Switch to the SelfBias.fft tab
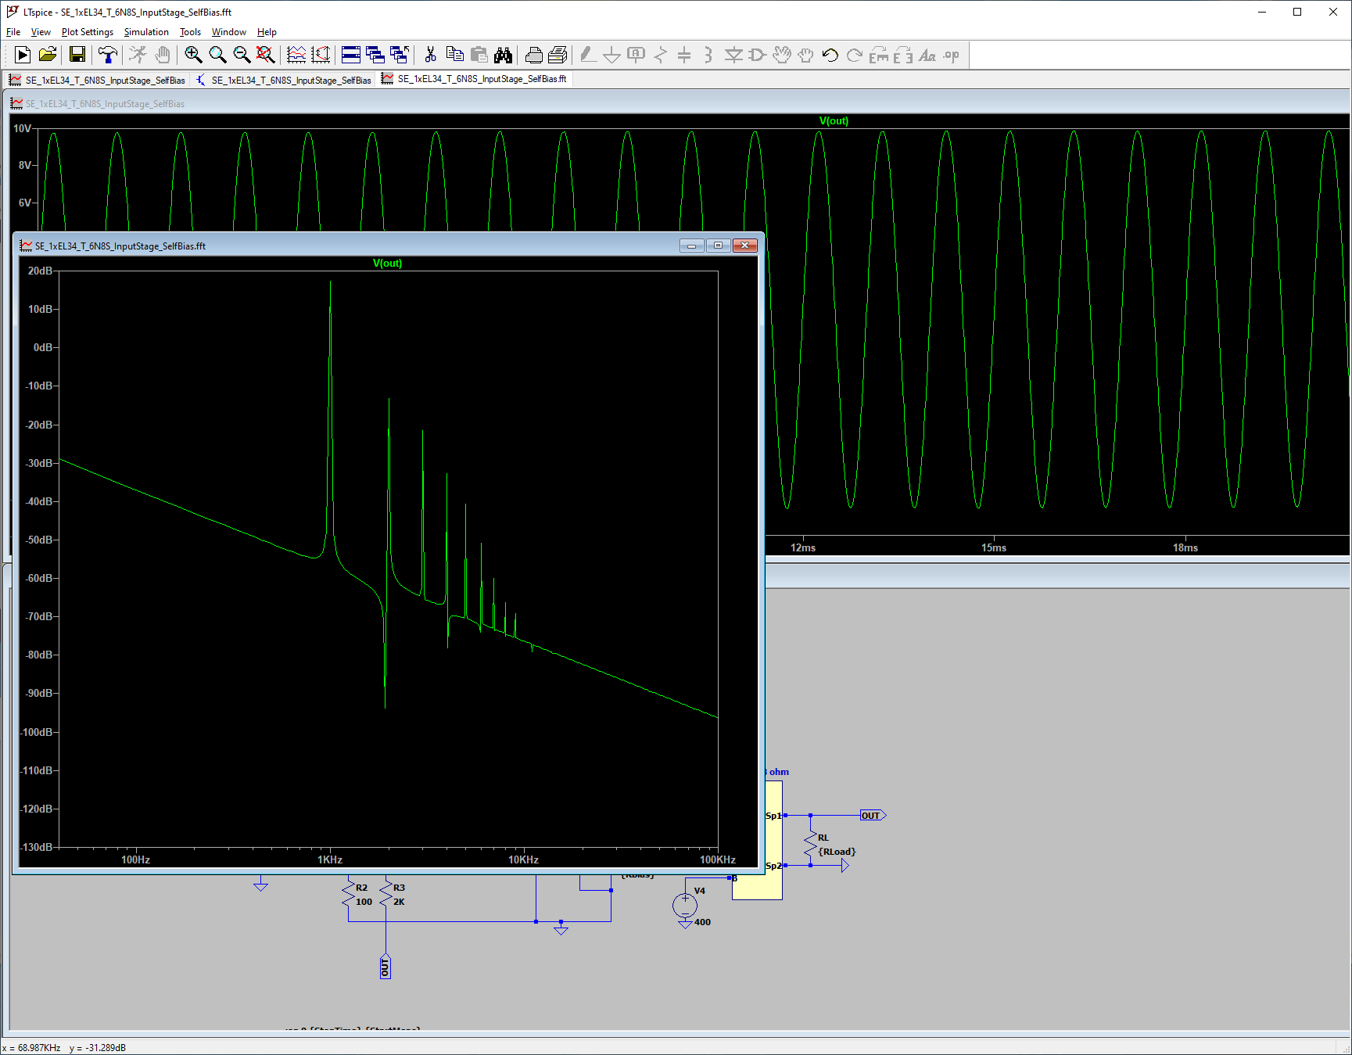 (475, 79)
